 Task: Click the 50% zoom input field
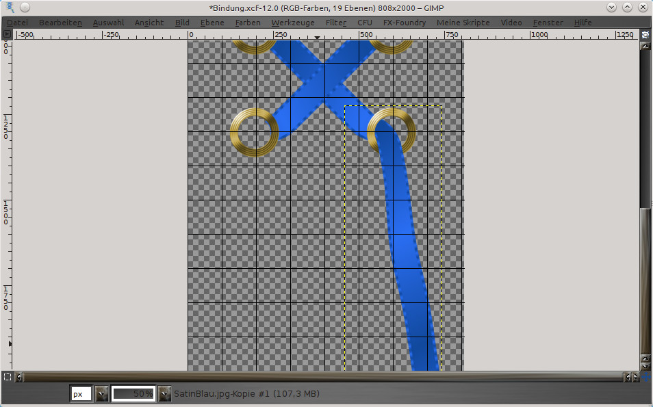click(x=133, y=394)
